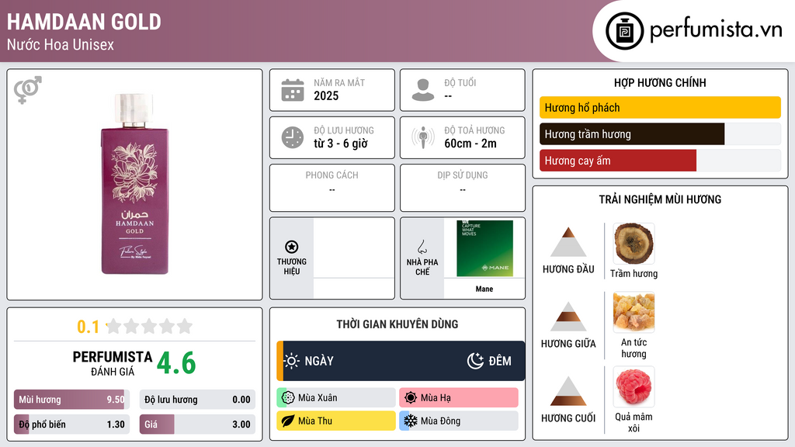Image resolution: width=795 pixels, height=447 pixels.
Task: Click the Dịp sử dụng box
Action: pos(463,188)
